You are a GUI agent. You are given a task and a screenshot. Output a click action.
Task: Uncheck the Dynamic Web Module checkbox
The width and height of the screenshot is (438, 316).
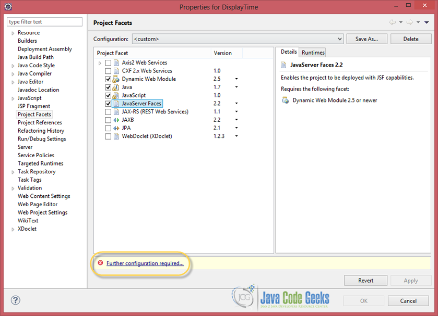click(108, 79)
